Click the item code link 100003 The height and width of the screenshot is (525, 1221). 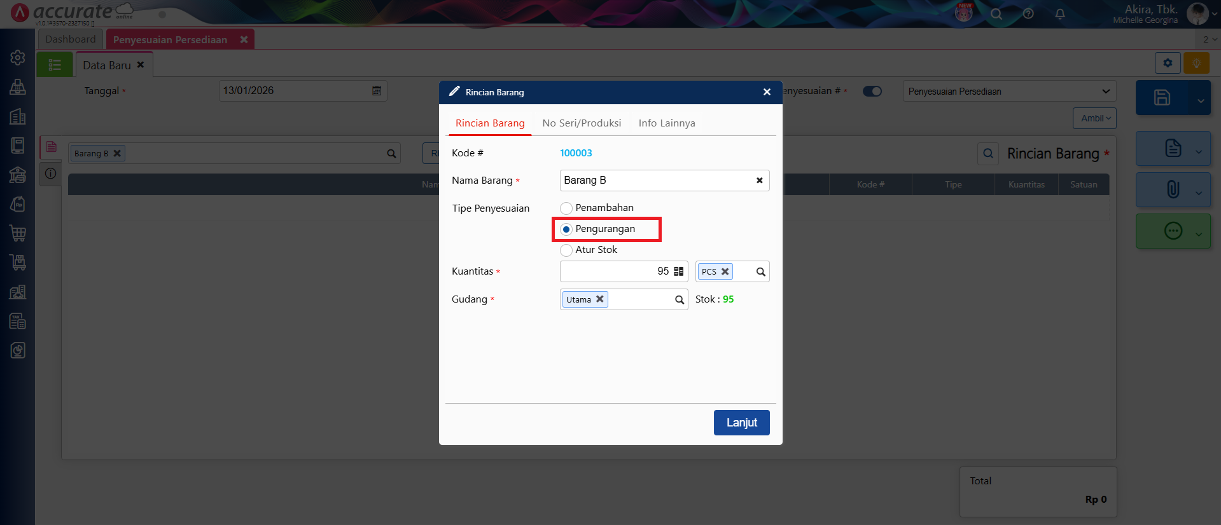(576, 153)
